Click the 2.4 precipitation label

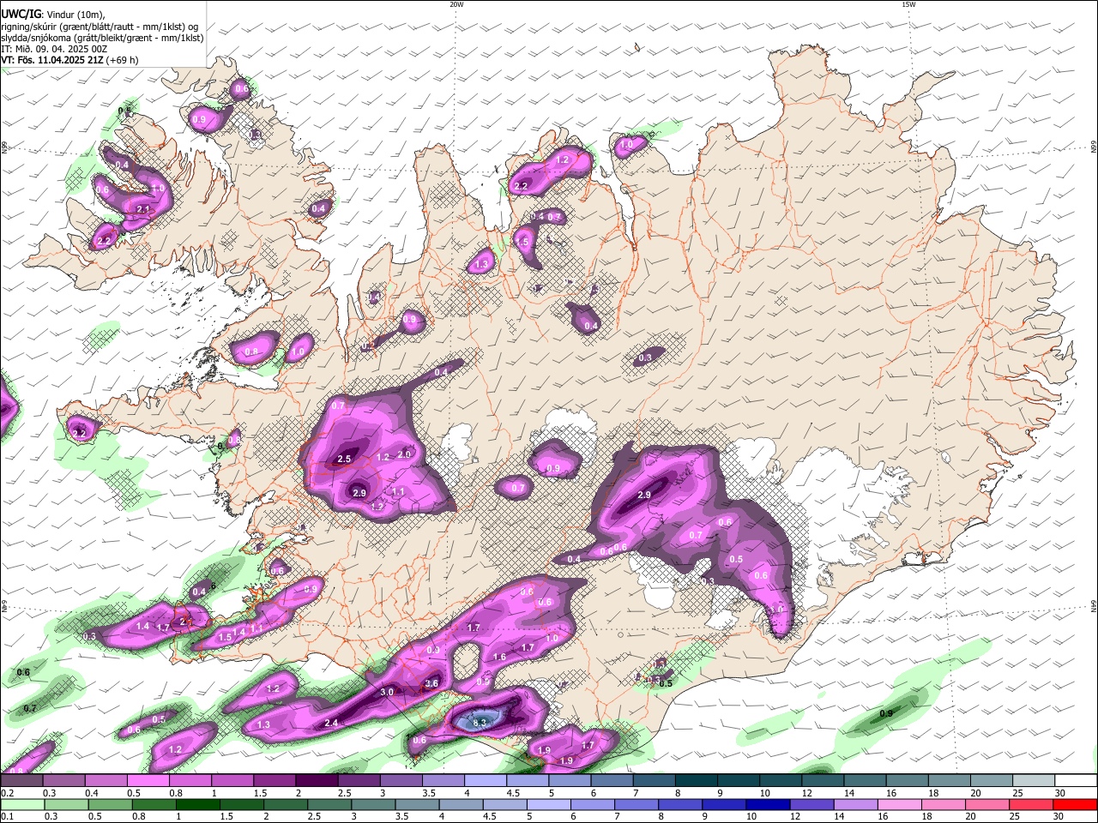coord(331,724)
